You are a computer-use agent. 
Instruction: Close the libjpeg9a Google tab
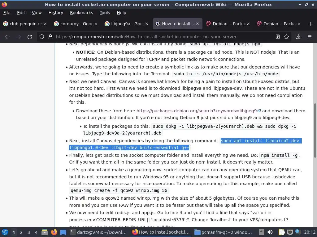click(x=147, y=24)
